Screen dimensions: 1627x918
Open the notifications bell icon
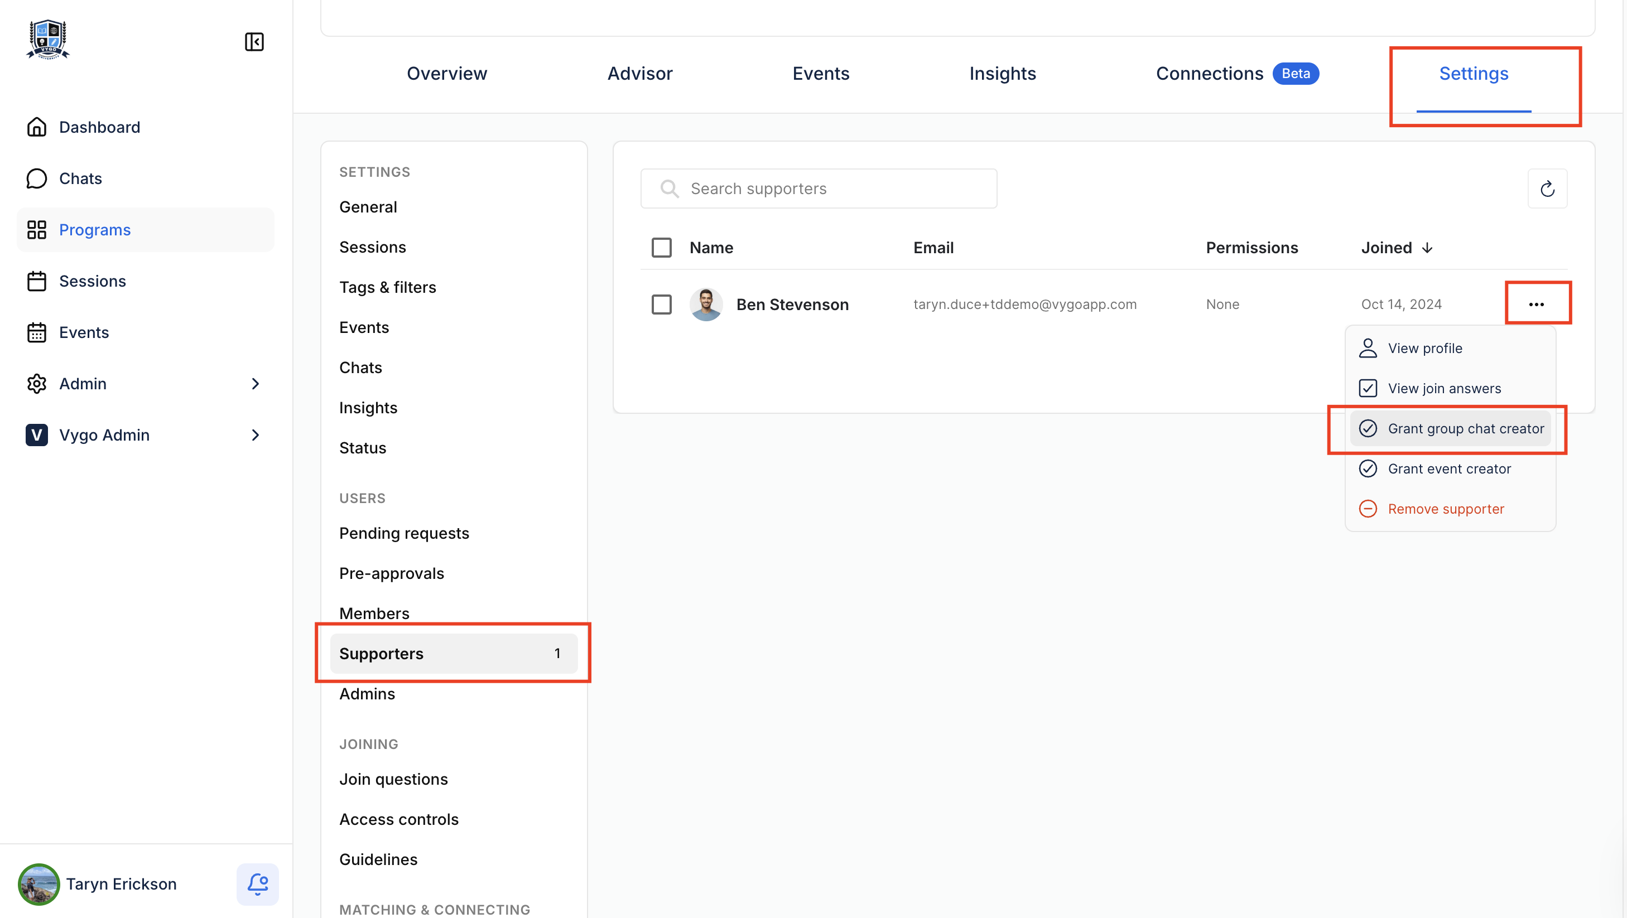click(x=257, y=883)
